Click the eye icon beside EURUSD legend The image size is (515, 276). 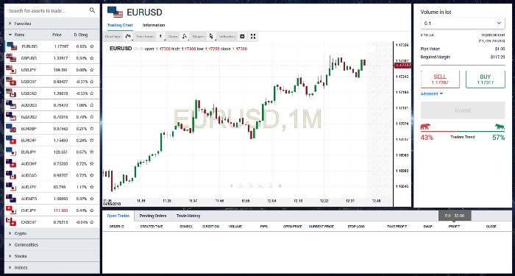(136, 49)
